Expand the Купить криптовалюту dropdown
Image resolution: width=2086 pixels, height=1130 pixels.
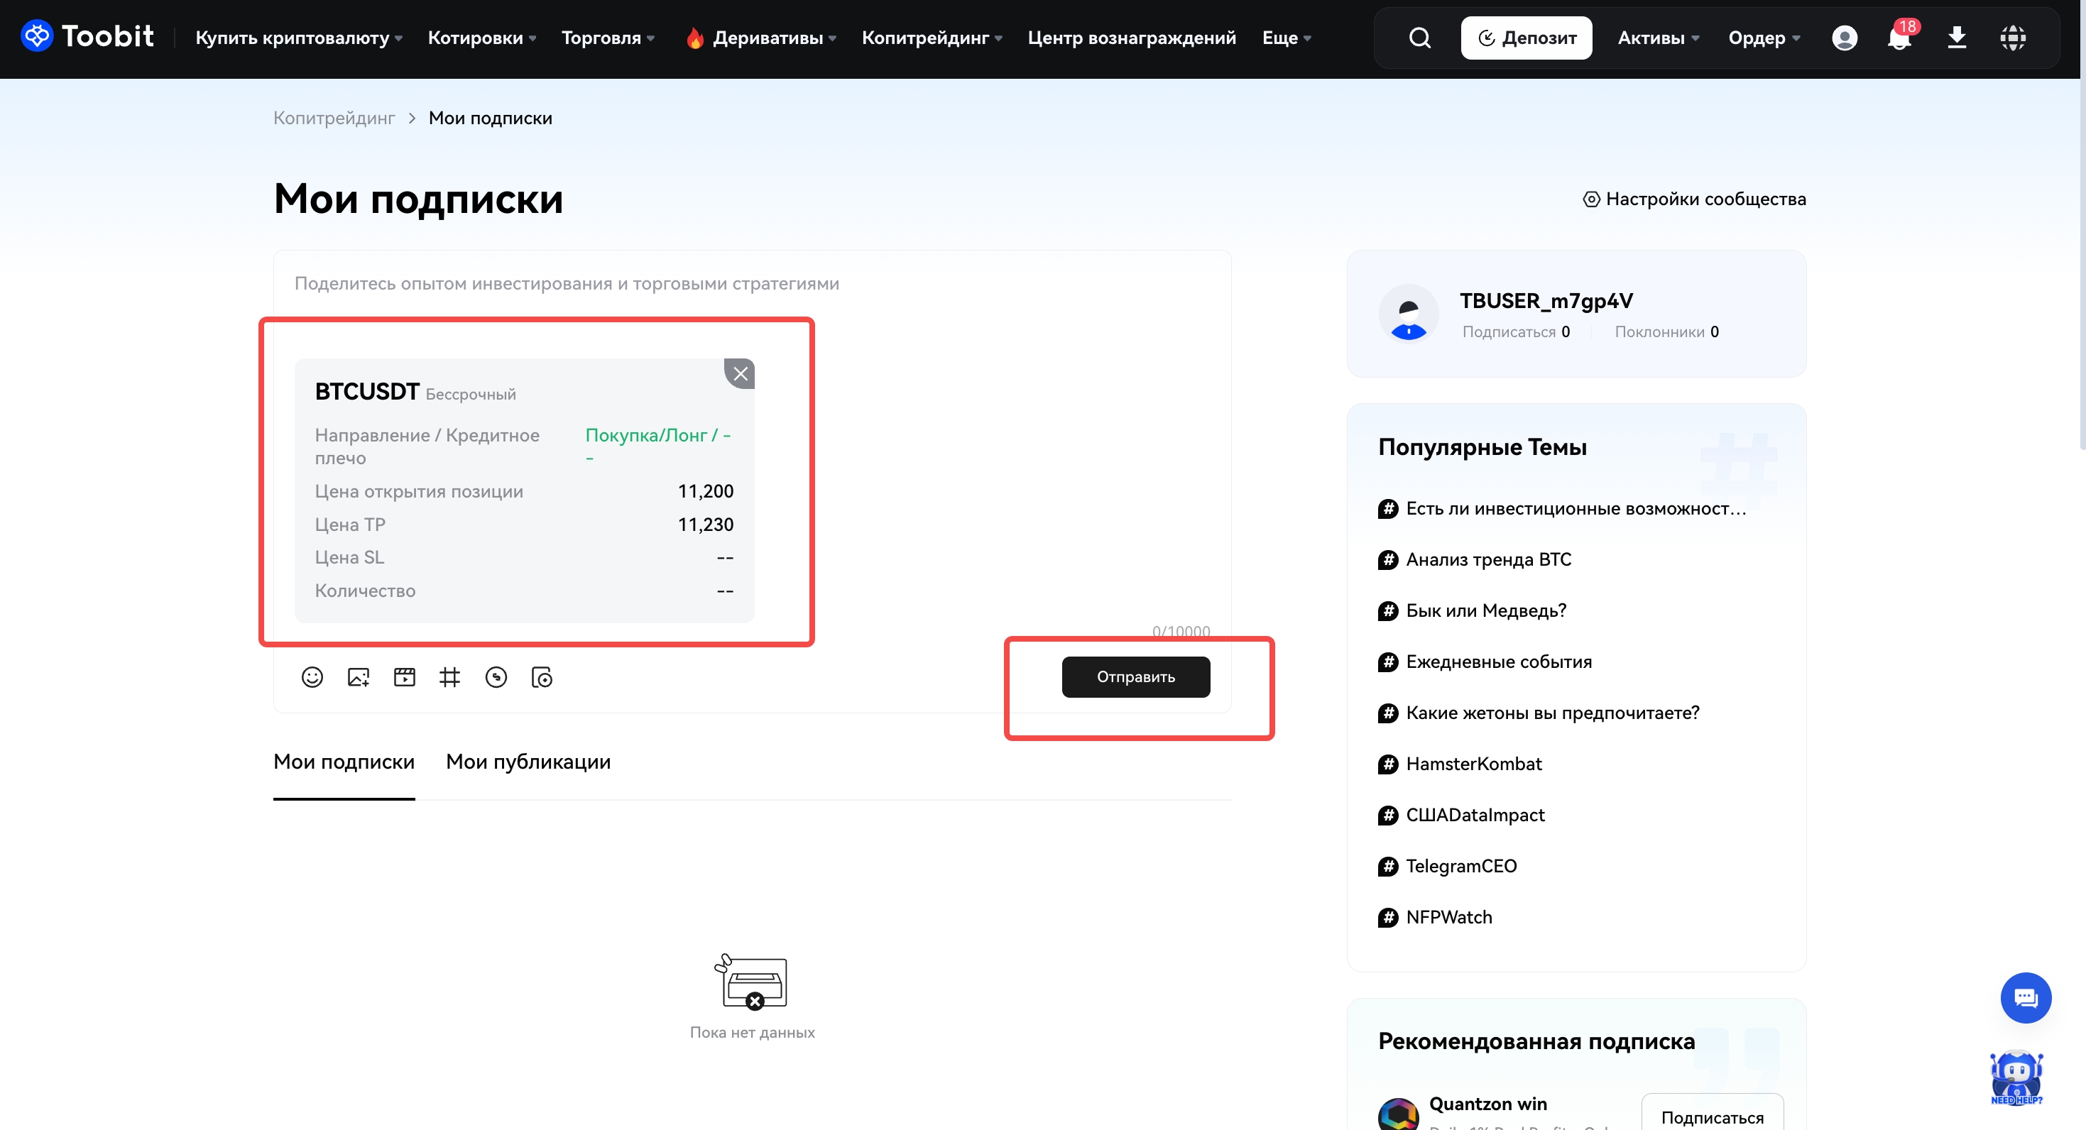[x=298, y=38]
